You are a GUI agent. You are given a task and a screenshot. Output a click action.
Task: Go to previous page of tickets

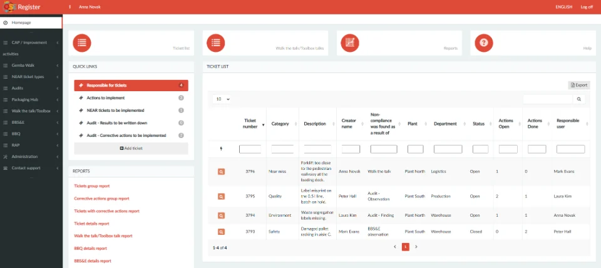[395, 247]
